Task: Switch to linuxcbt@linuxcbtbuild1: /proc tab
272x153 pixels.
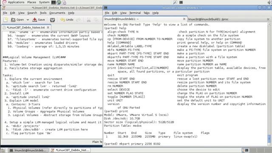Action: coord(229,19)
